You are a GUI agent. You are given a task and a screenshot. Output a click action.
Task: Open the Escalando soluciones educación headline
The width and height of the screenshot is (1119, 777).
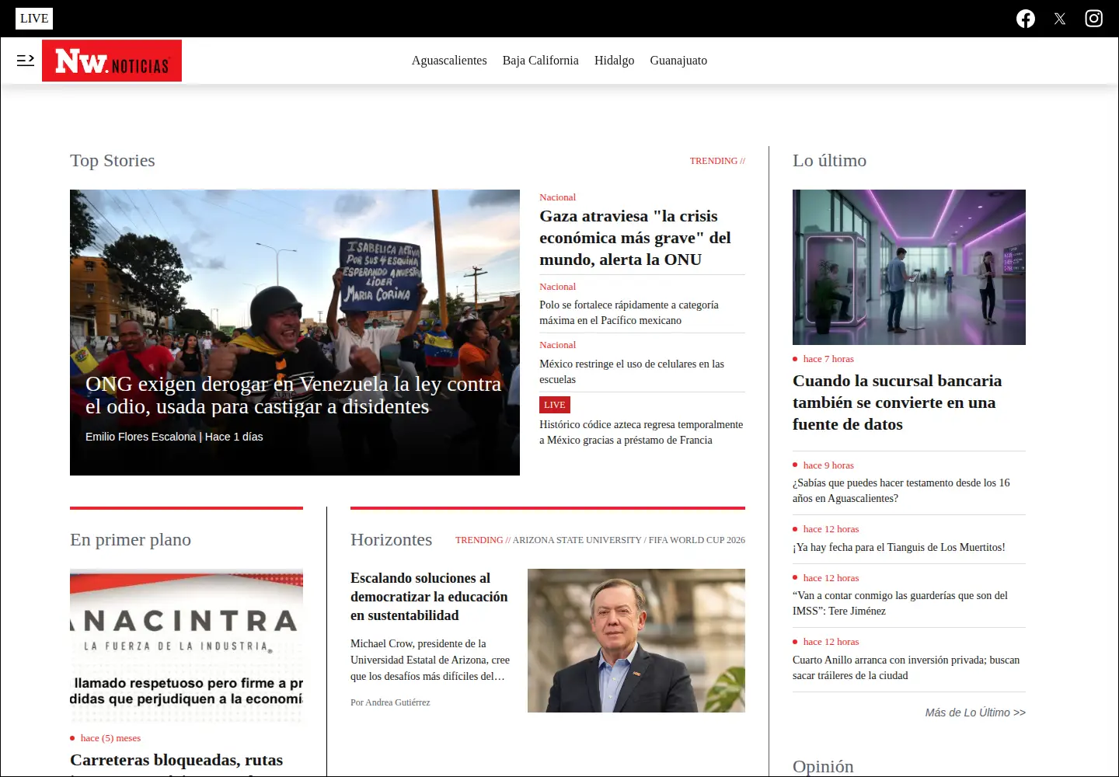click(x=429, y=597)
